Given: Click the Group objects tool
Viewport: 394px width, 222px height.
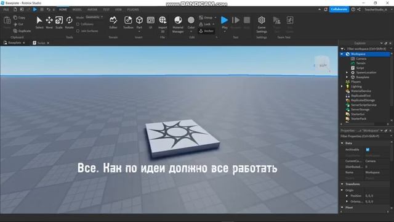Looking at the screenshot, I should 206,18.
